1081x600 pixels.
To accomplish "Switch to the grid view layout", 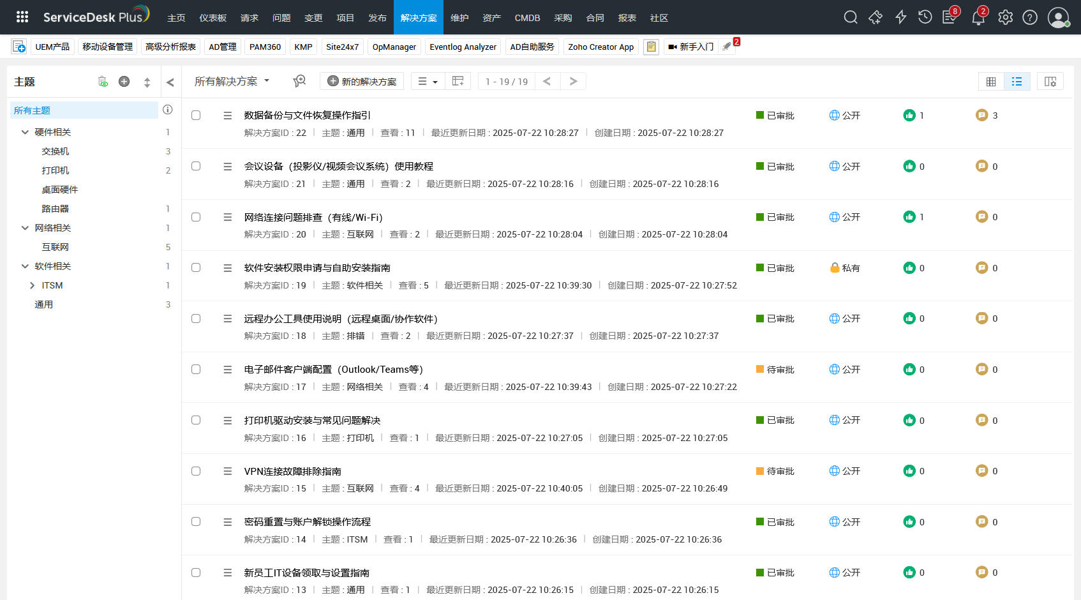I will coord(990,82).
